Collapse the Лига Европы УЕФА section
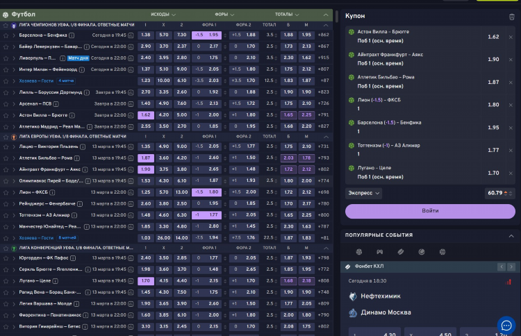 tap(326, 137)
